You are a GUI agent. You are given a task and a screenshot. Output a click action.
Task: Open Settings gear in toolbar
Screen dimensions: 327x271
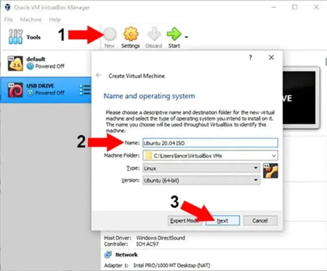pos(131,35)
